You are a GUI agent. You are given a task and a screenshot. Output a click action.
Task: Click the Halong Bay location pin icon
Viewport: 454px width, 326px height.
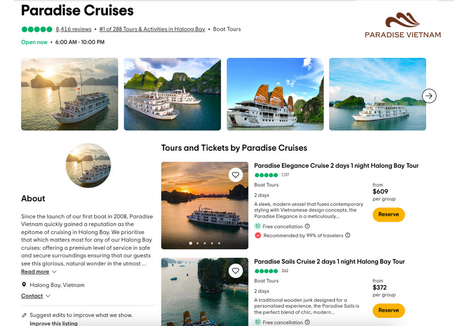24,285
